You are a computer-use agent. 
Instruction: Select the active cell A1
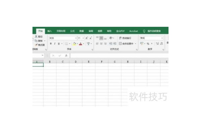pos(38,65)
